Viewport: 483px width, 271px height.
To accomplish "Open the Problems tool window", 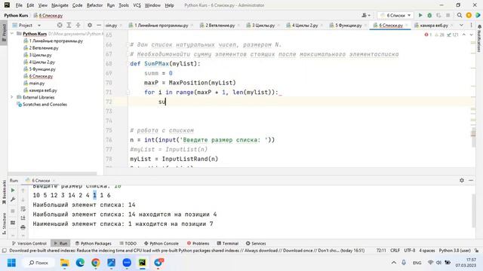I will [198, 243].
